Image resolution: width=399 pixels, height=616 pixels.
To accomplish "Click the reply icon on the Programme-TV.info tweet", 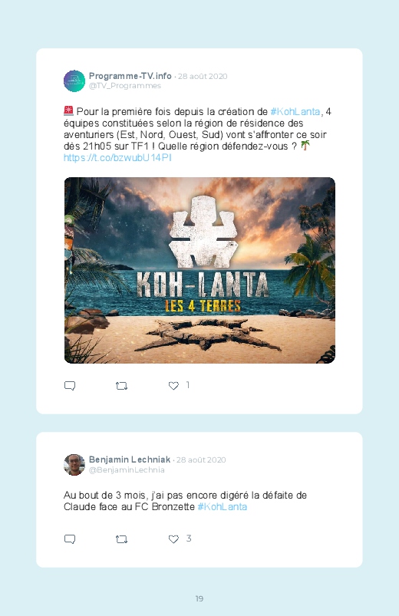I will coord(70,386).
